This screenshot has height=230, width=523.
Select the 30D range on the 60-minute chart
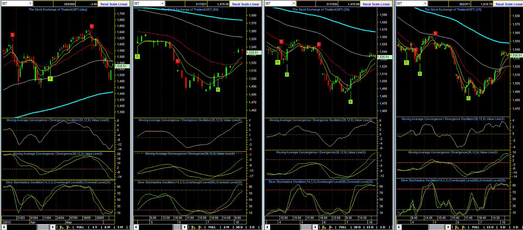click(239, 227)
